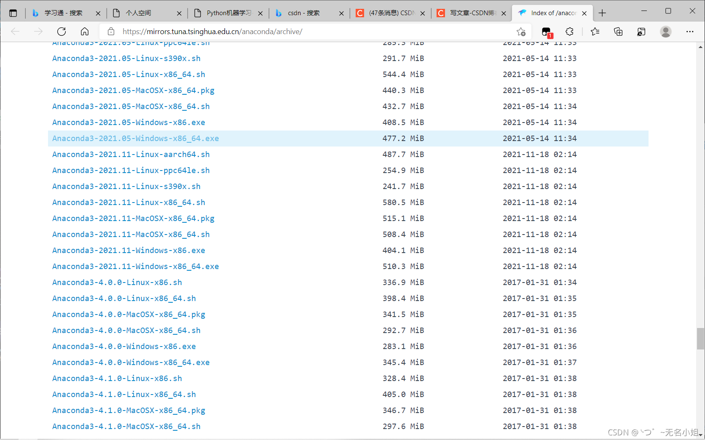
Task: Download Anaconda3-2021.05-Linux-x86_64.sh
Action: (129, 75)
